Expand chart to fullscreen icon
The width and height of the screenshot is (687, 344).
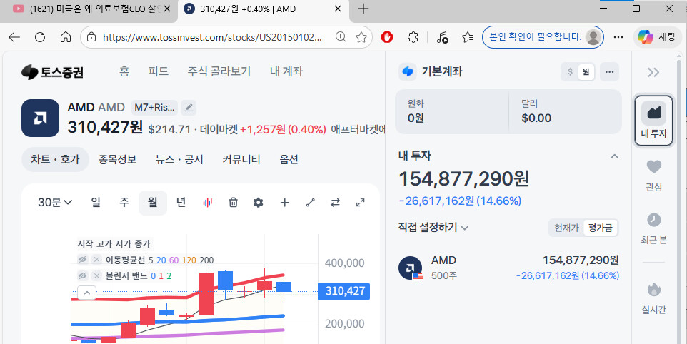361,203
